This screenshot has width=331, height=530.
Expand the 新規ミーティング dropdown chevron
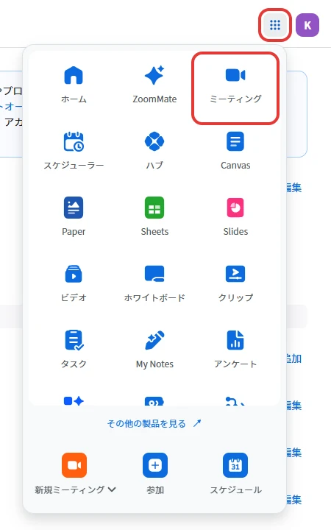112,490
